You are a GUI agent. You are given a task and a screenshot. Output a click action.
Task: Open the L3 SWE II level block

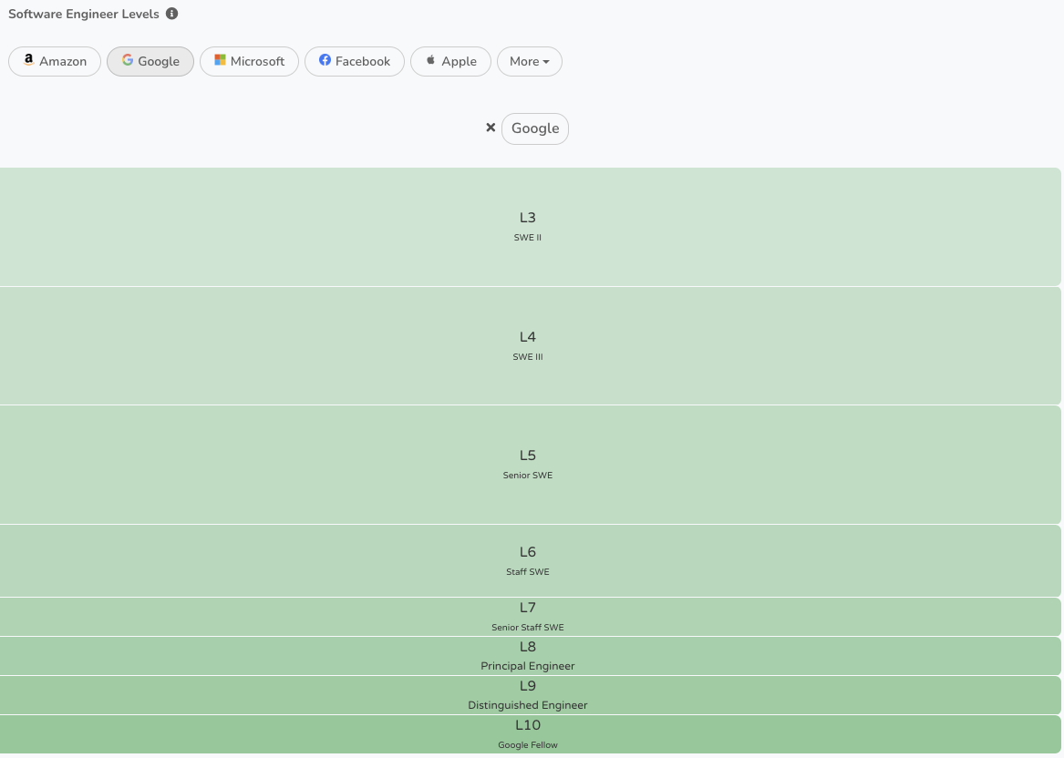click(530, 227)
